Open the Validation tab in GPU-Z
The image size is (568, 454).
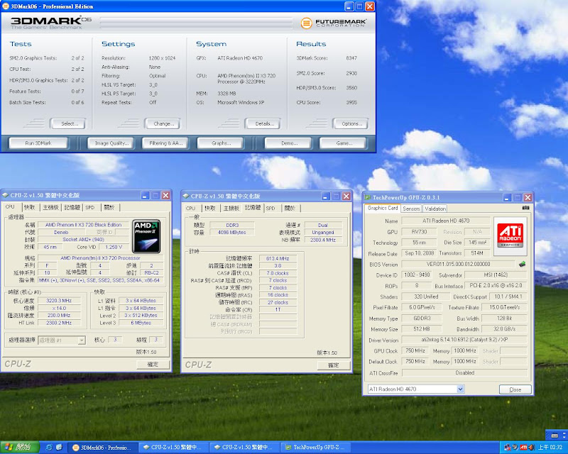click(435, 209)
